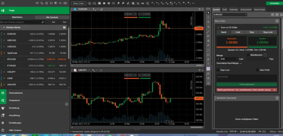Select the text annotation tool
This screenshot has width=283, height=136.
(x=208, y=64)
